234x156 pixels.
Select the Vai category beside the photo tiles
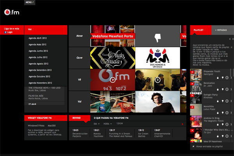[80, 102]
